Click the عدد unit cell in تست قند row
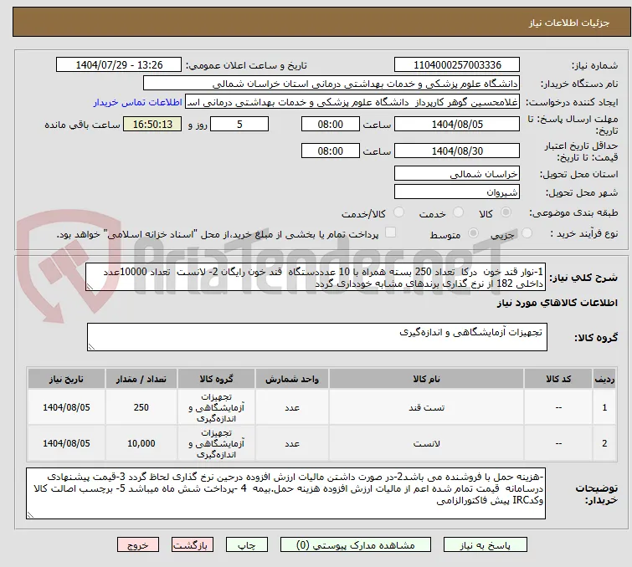This screenshot has width=632, height=567. coord(292,407)
